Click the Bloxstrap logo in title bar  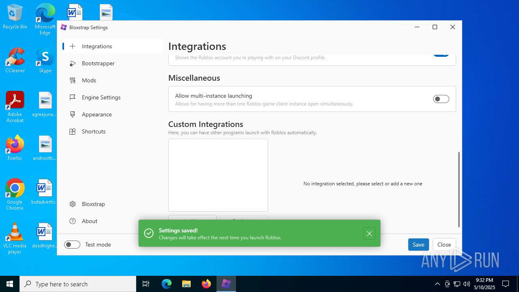(x=64, y=27)
